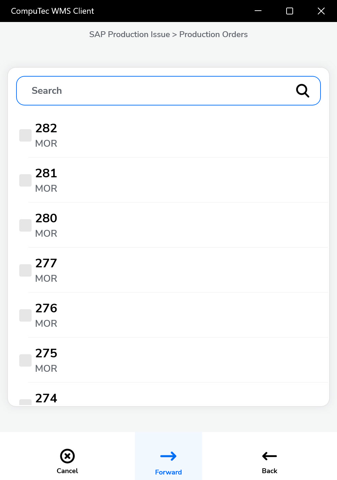Select the 277 MOR list entry
Viewport: 337px width, 480px height.
pyautogui.click(x=172, y=270)
